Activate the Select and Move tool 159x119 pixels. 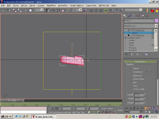pos(53,10)
